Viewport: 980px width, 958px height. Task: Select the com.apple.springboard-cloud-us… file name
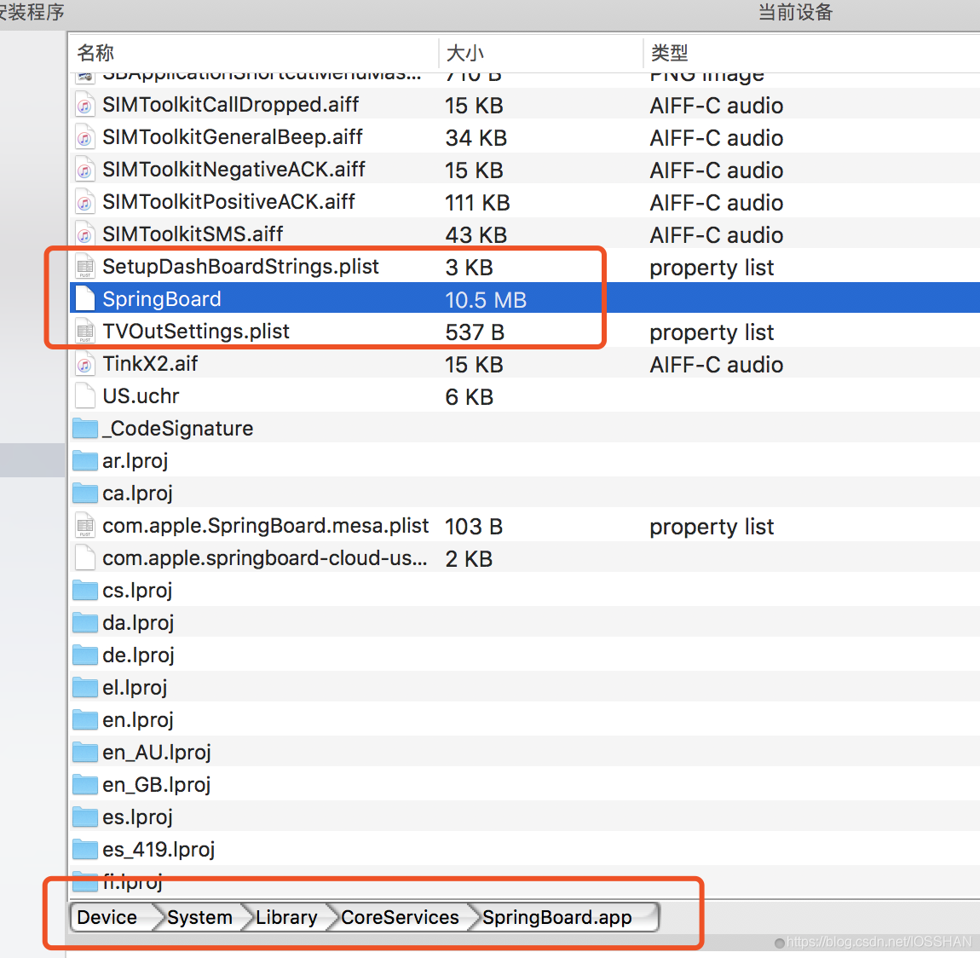pos(265,558)
